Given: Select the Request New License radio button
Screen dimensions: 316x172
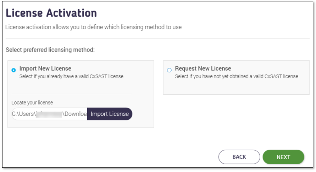Looking at the screenshot, I should [169, 70].
